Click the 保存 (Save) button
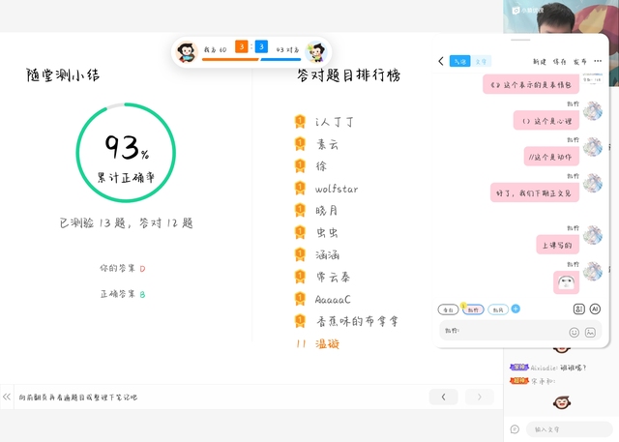 [x=560, y=61]
